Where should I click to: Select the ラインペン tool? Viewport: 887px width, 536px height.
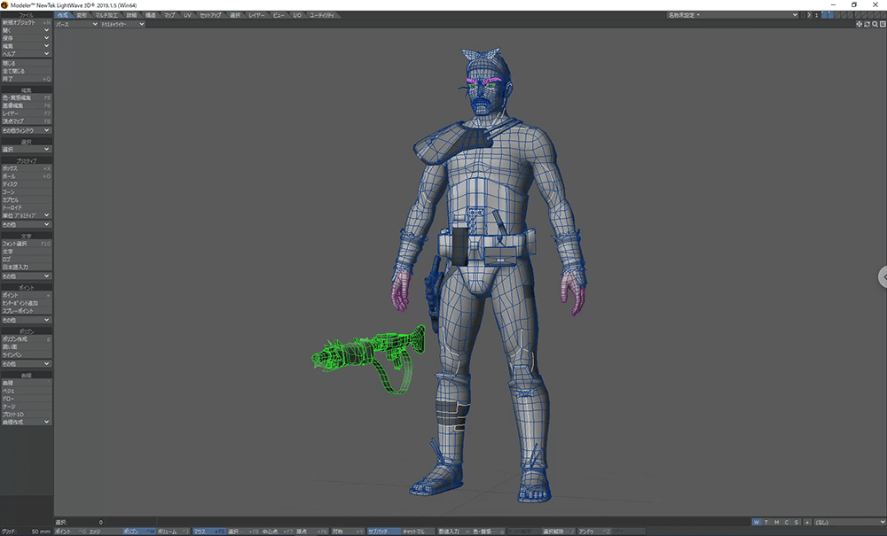pyautogui.click(x=26, y=354)
